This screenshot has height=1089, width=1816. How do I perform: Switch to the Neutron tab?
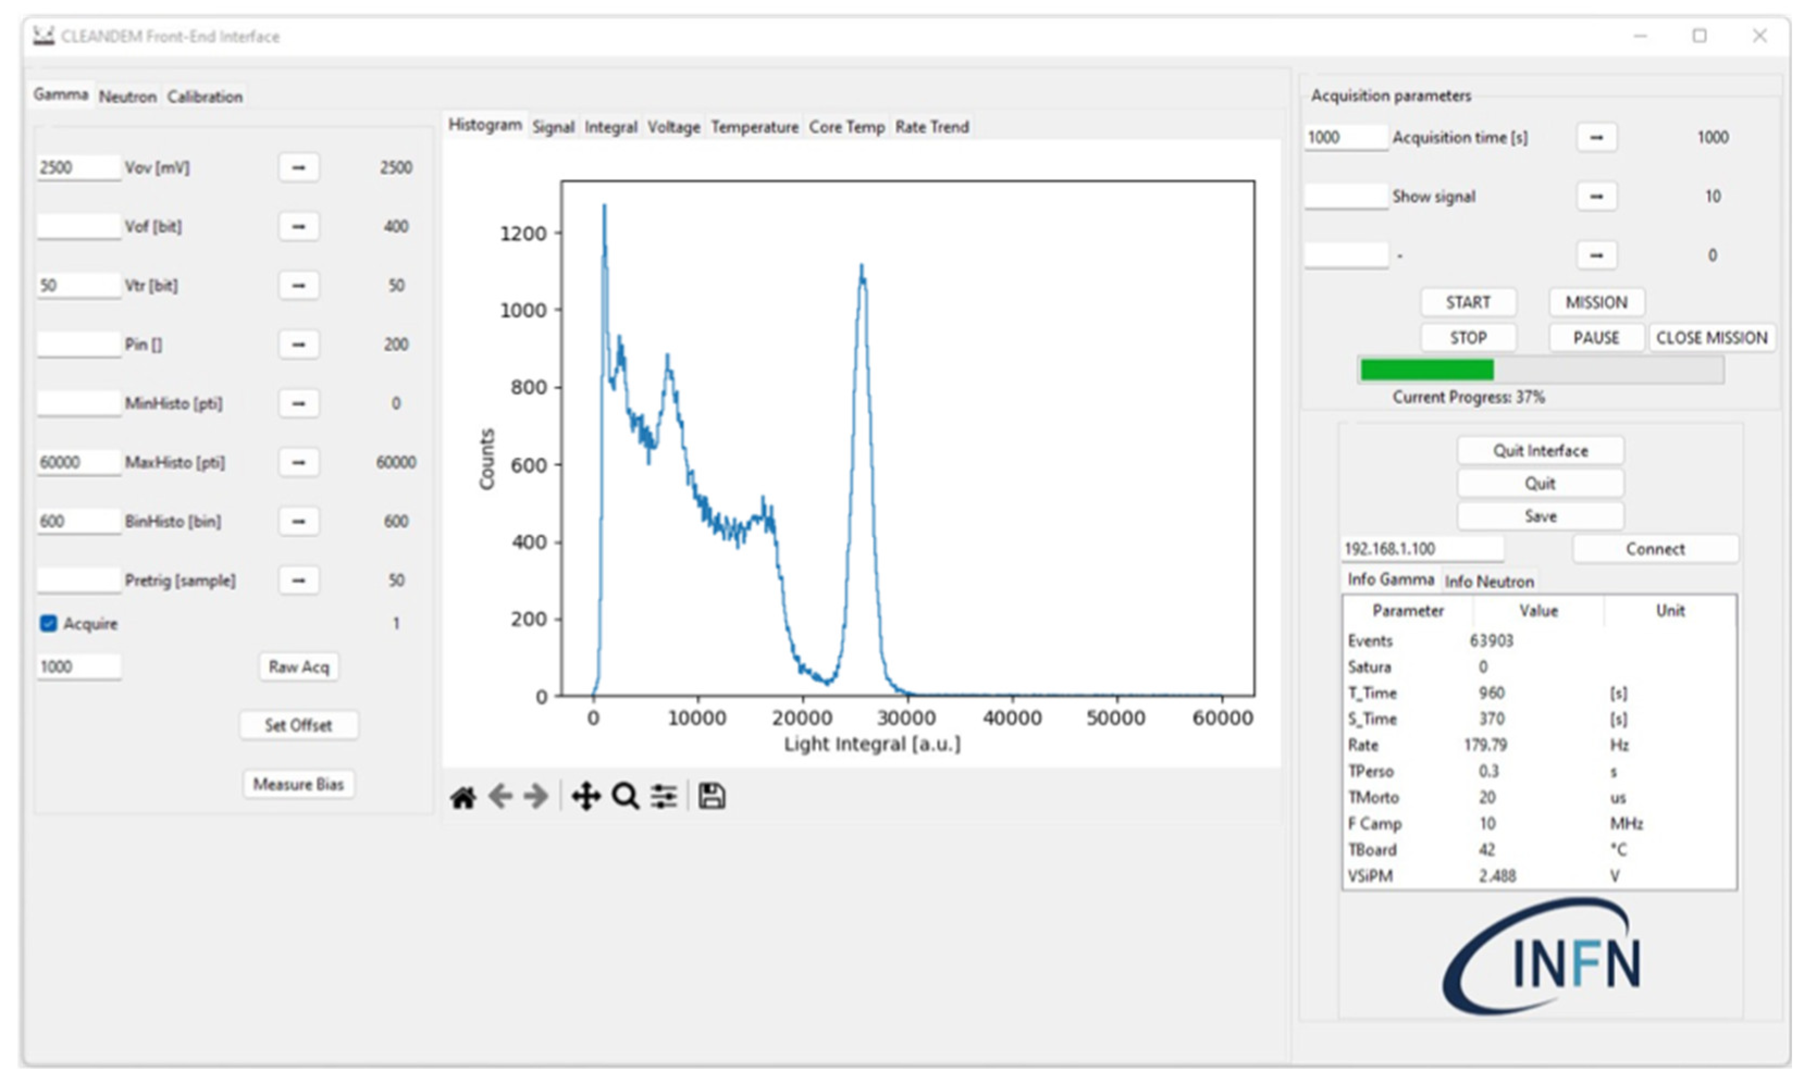pos(128,97)
